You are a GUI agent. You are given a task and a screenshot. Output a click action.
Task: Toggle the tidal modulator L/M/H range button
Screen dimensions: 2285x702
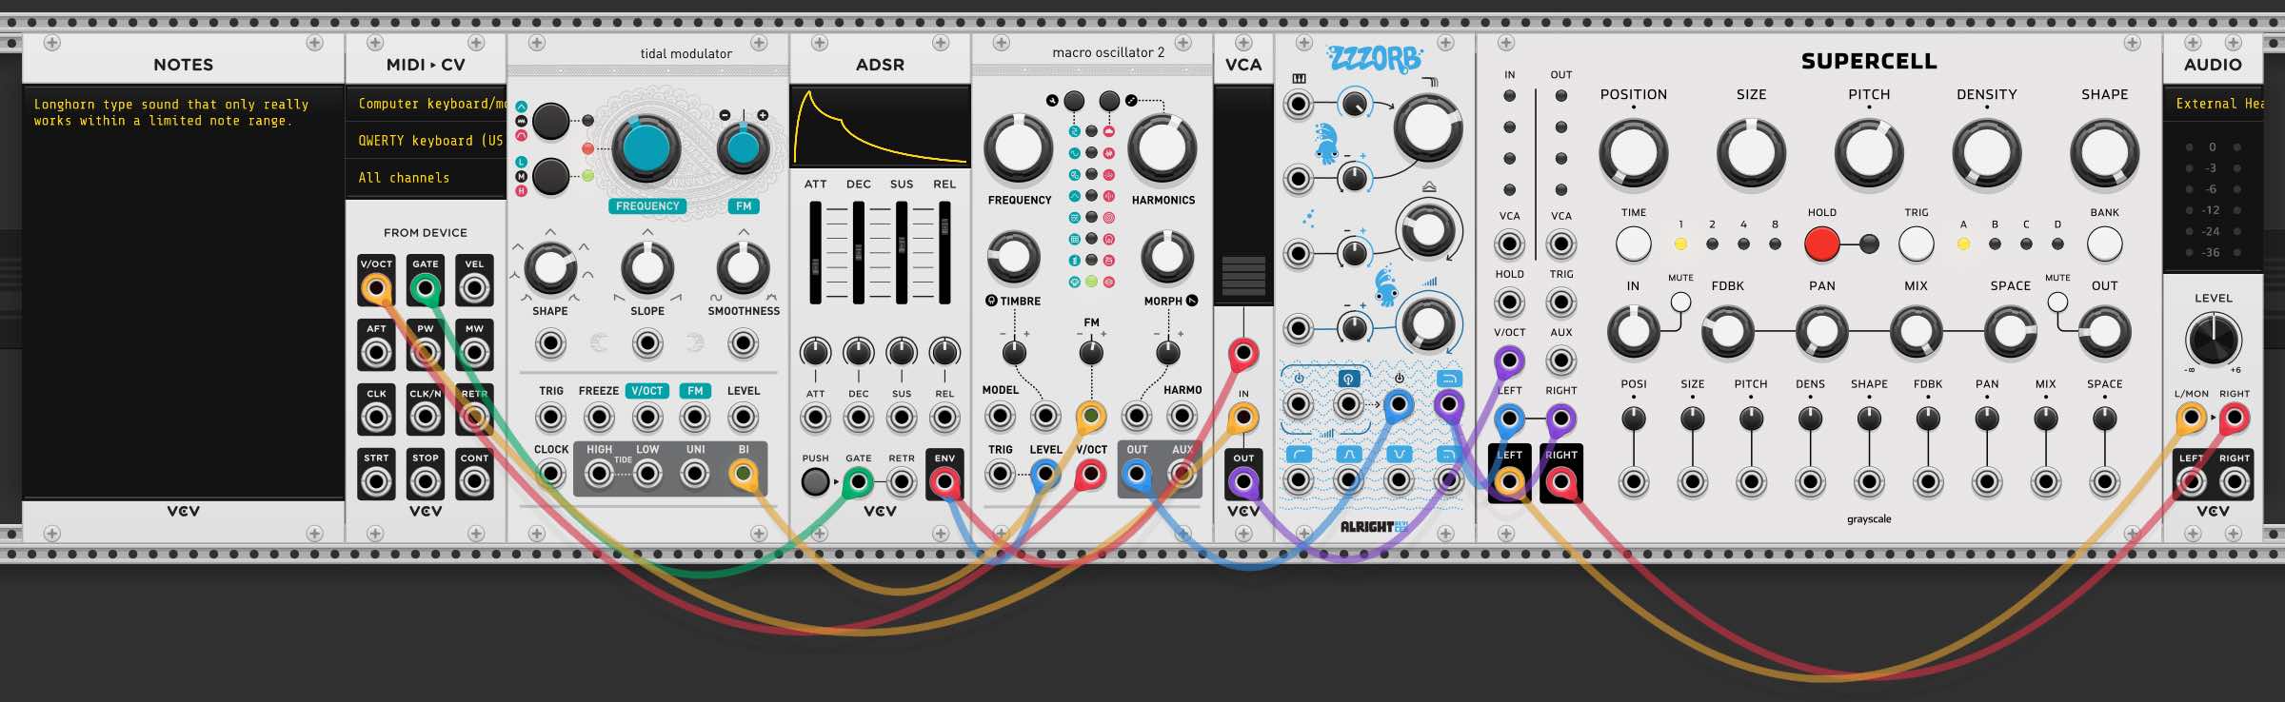tap(550, 176)
